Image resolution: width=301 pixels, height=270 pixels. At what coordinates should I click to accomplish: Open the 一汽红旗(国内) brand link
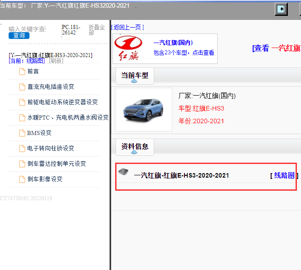coord(173,43)
